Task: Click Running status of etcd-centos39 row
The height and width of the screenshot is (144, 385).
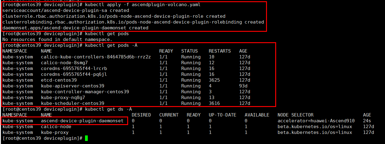Action: pyautogui.click(x=191, y=80)
